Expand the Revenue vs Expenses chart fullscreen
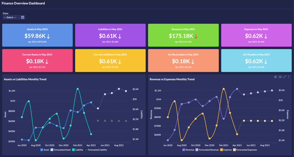 point(285,77)
